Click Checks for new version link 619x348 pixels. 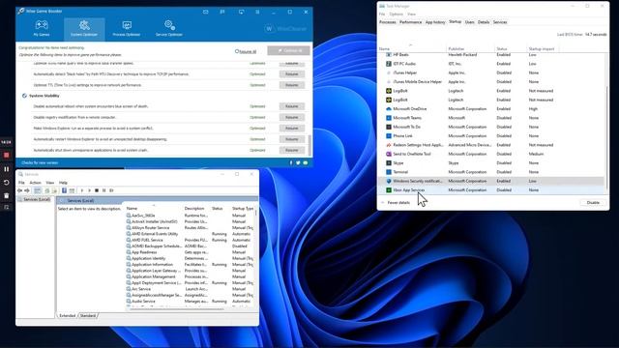(x=40, y=162)
